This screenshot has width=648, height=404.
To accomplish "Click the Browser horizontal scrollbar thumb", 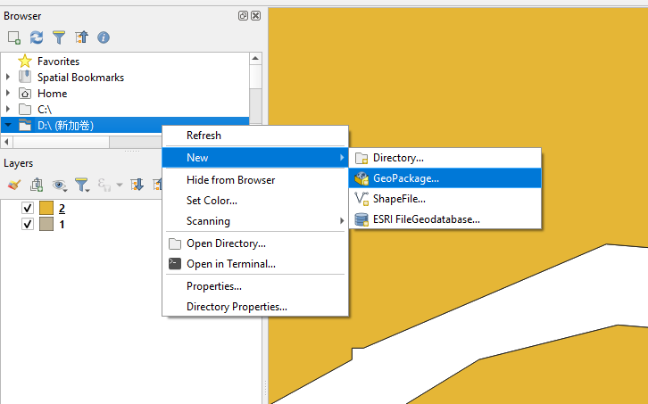I will click(x=62, y=142).
